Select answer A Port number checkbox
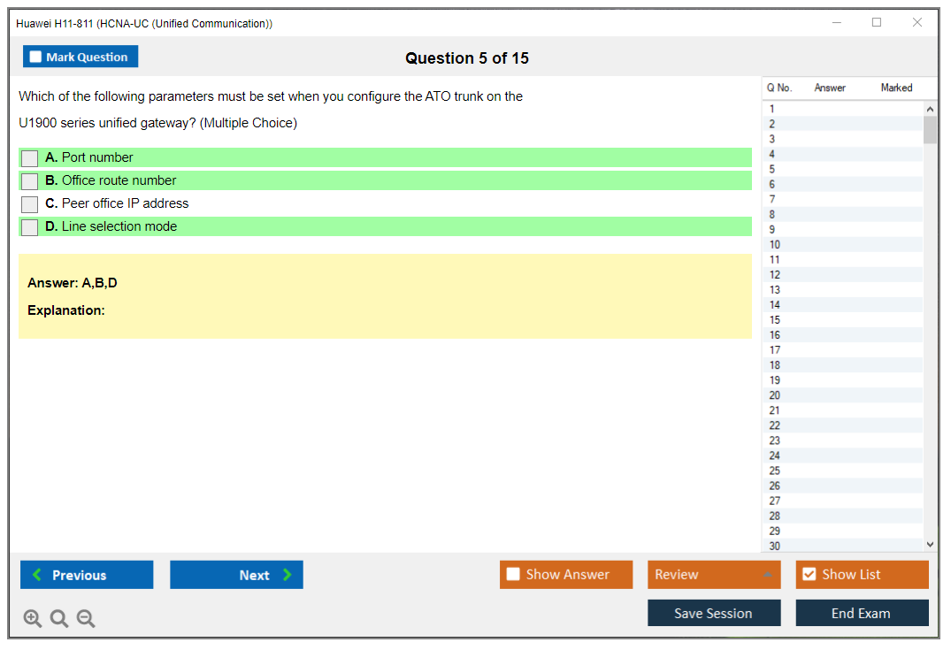951x650 pixels. coord(30,158)
